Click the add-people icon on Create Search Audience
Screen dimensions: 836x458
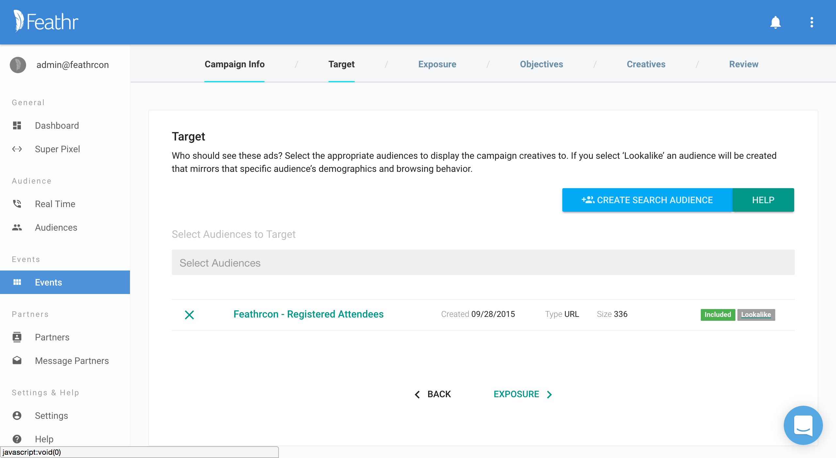[x=588, y=200]
